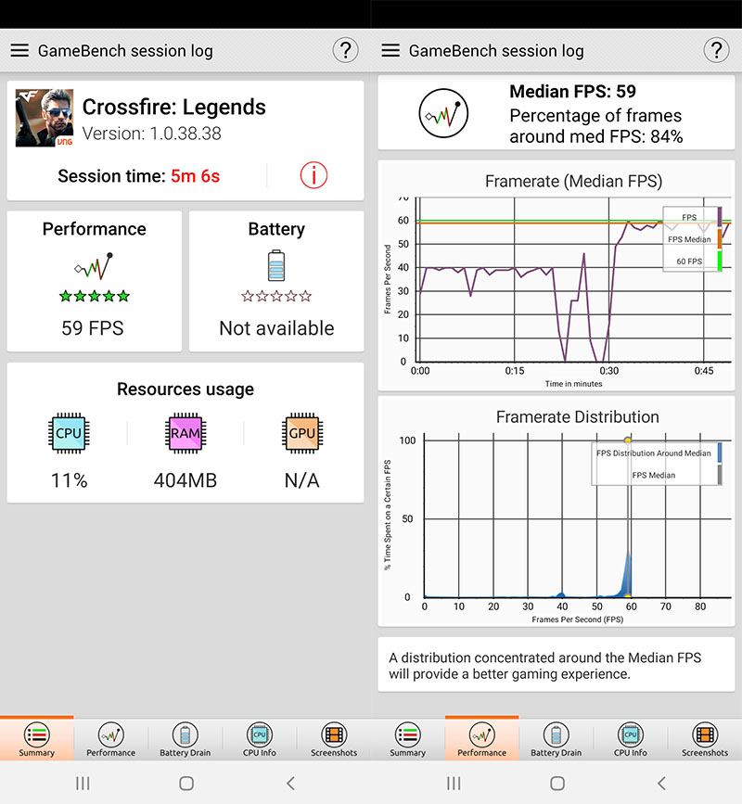The image size is (742, 804).
Task: Open hamburger menu on left screen
Action: 19,50
